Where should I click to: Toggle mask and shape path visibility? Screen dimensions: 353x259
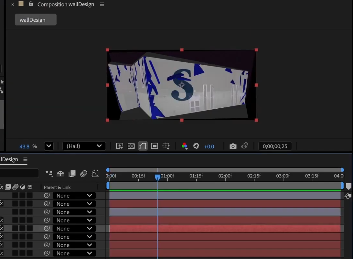(143, 146)
